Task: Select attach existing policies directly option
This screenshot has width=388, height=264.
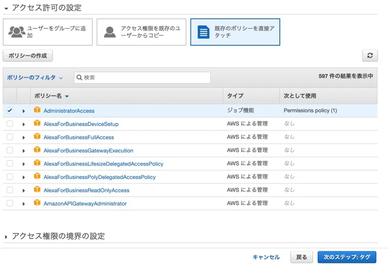Action: pyautogui.click(x=235, y=32)
